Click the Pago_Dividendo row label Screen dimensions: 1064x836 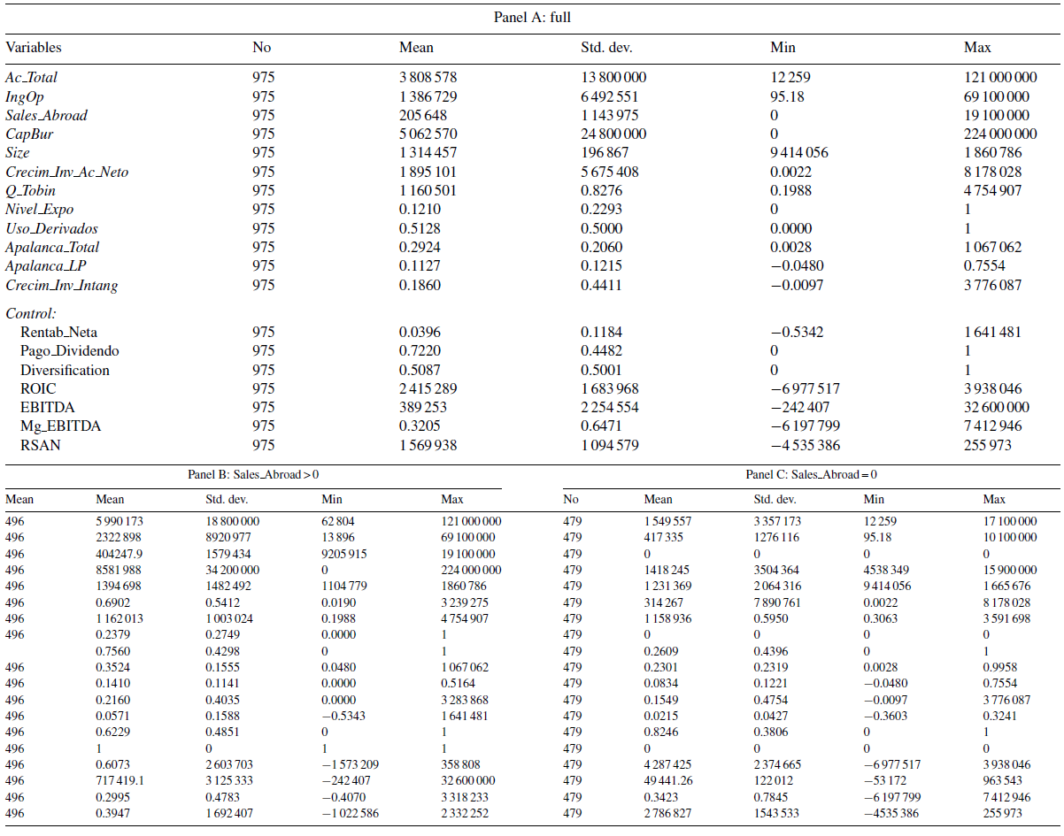70,351
